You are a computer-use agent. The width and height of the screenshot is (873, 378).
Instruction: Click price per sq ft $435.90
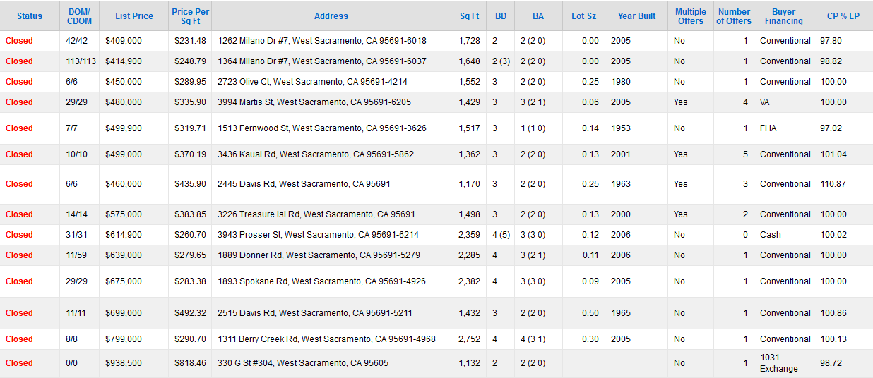(x=191, y=184)
